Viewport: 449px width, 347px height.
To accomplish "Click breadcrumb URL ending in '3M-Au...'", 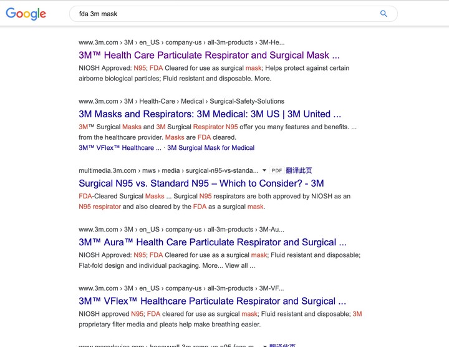I will tap(181, 229).
